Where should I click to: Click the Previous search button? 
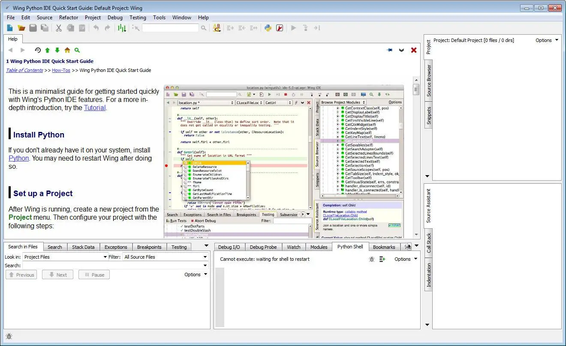pos(21,275)
